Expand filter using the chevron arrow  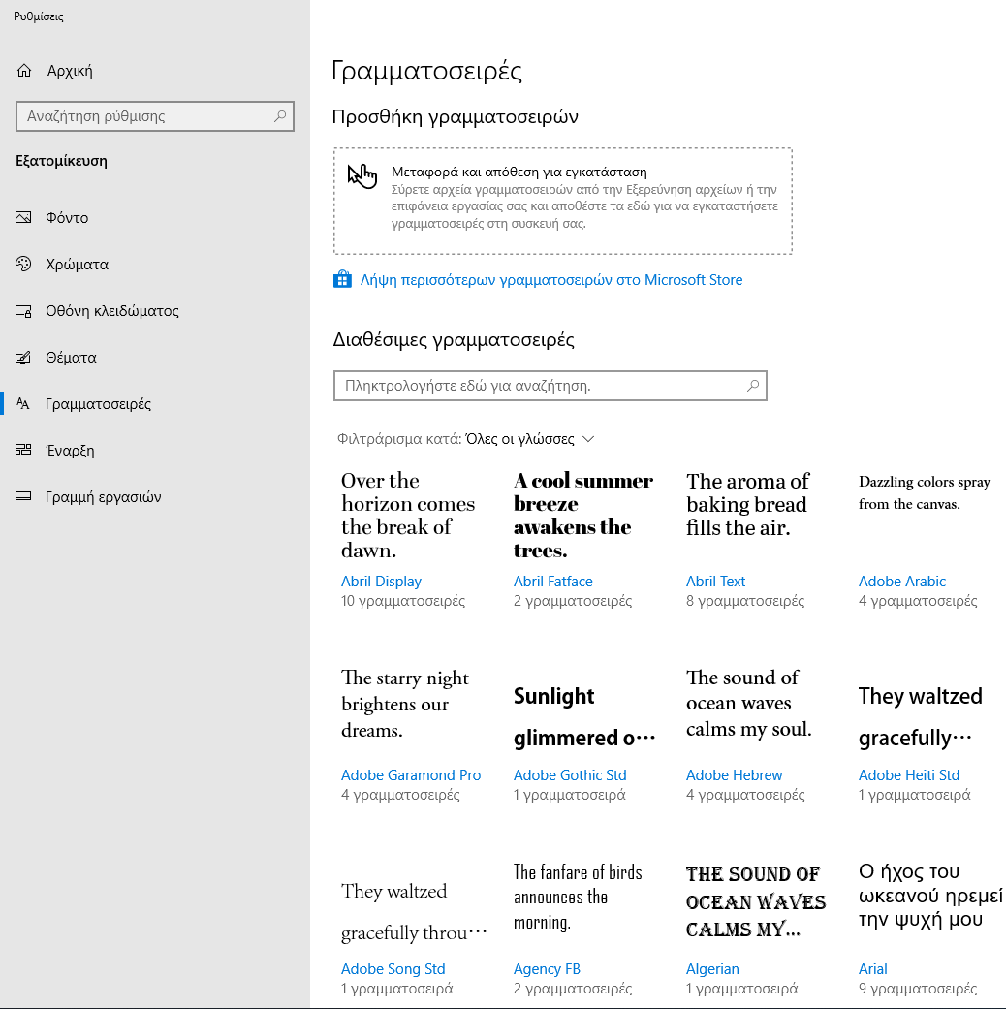[x=587, y=439]
